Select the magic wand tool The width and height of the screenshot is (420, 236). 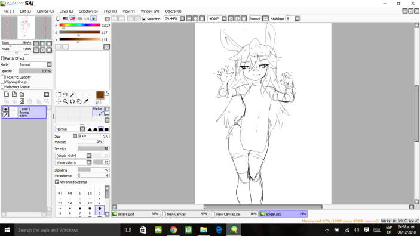72,95
